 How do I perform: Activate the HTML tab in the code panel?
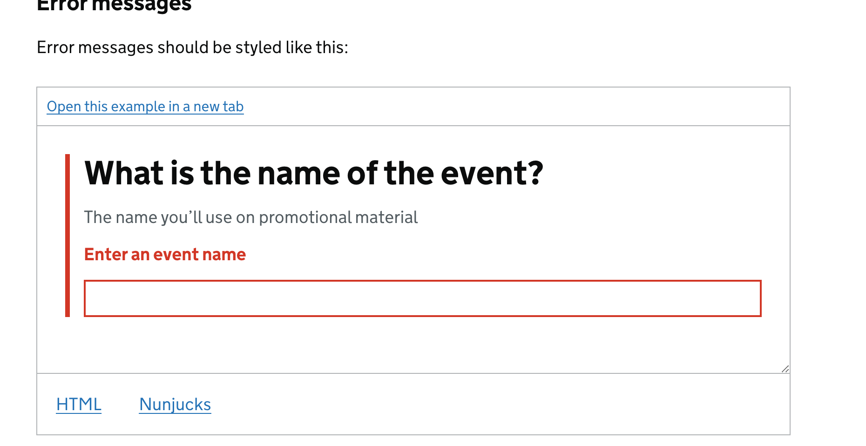coord(78,404)
